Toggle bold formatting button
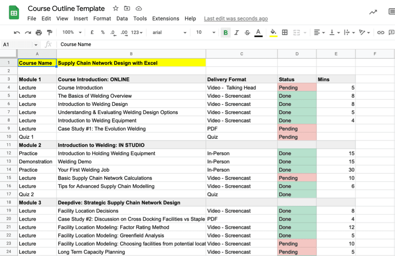 226,32
